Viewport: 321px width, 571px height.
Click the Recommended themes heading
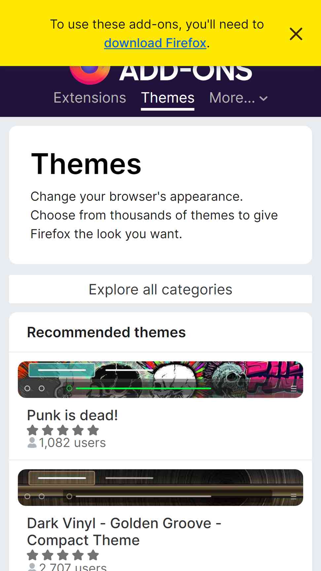(x=106, y=332)
